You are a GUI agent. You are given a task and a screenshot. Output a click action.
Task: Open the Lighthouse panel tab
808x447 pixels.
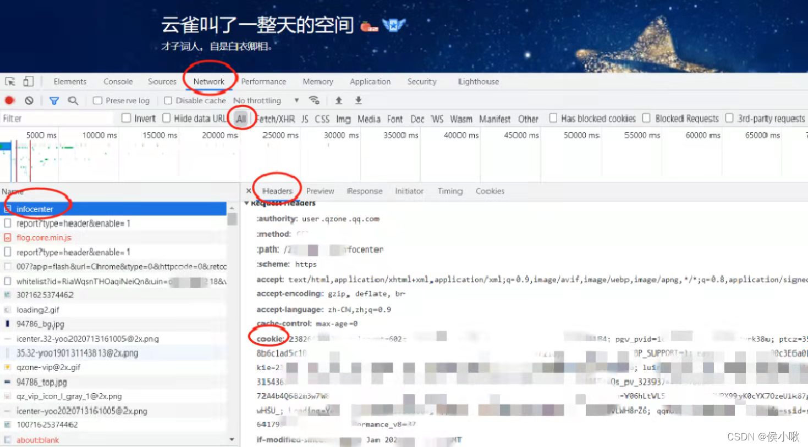(479, 82)
